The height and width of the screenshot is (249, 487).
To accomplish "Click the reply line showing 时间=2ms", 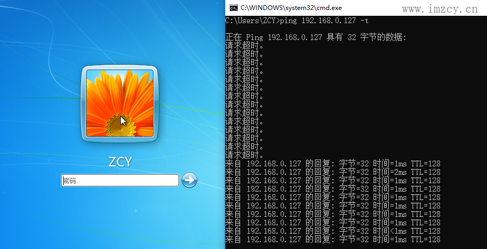I will coord(332,172).
